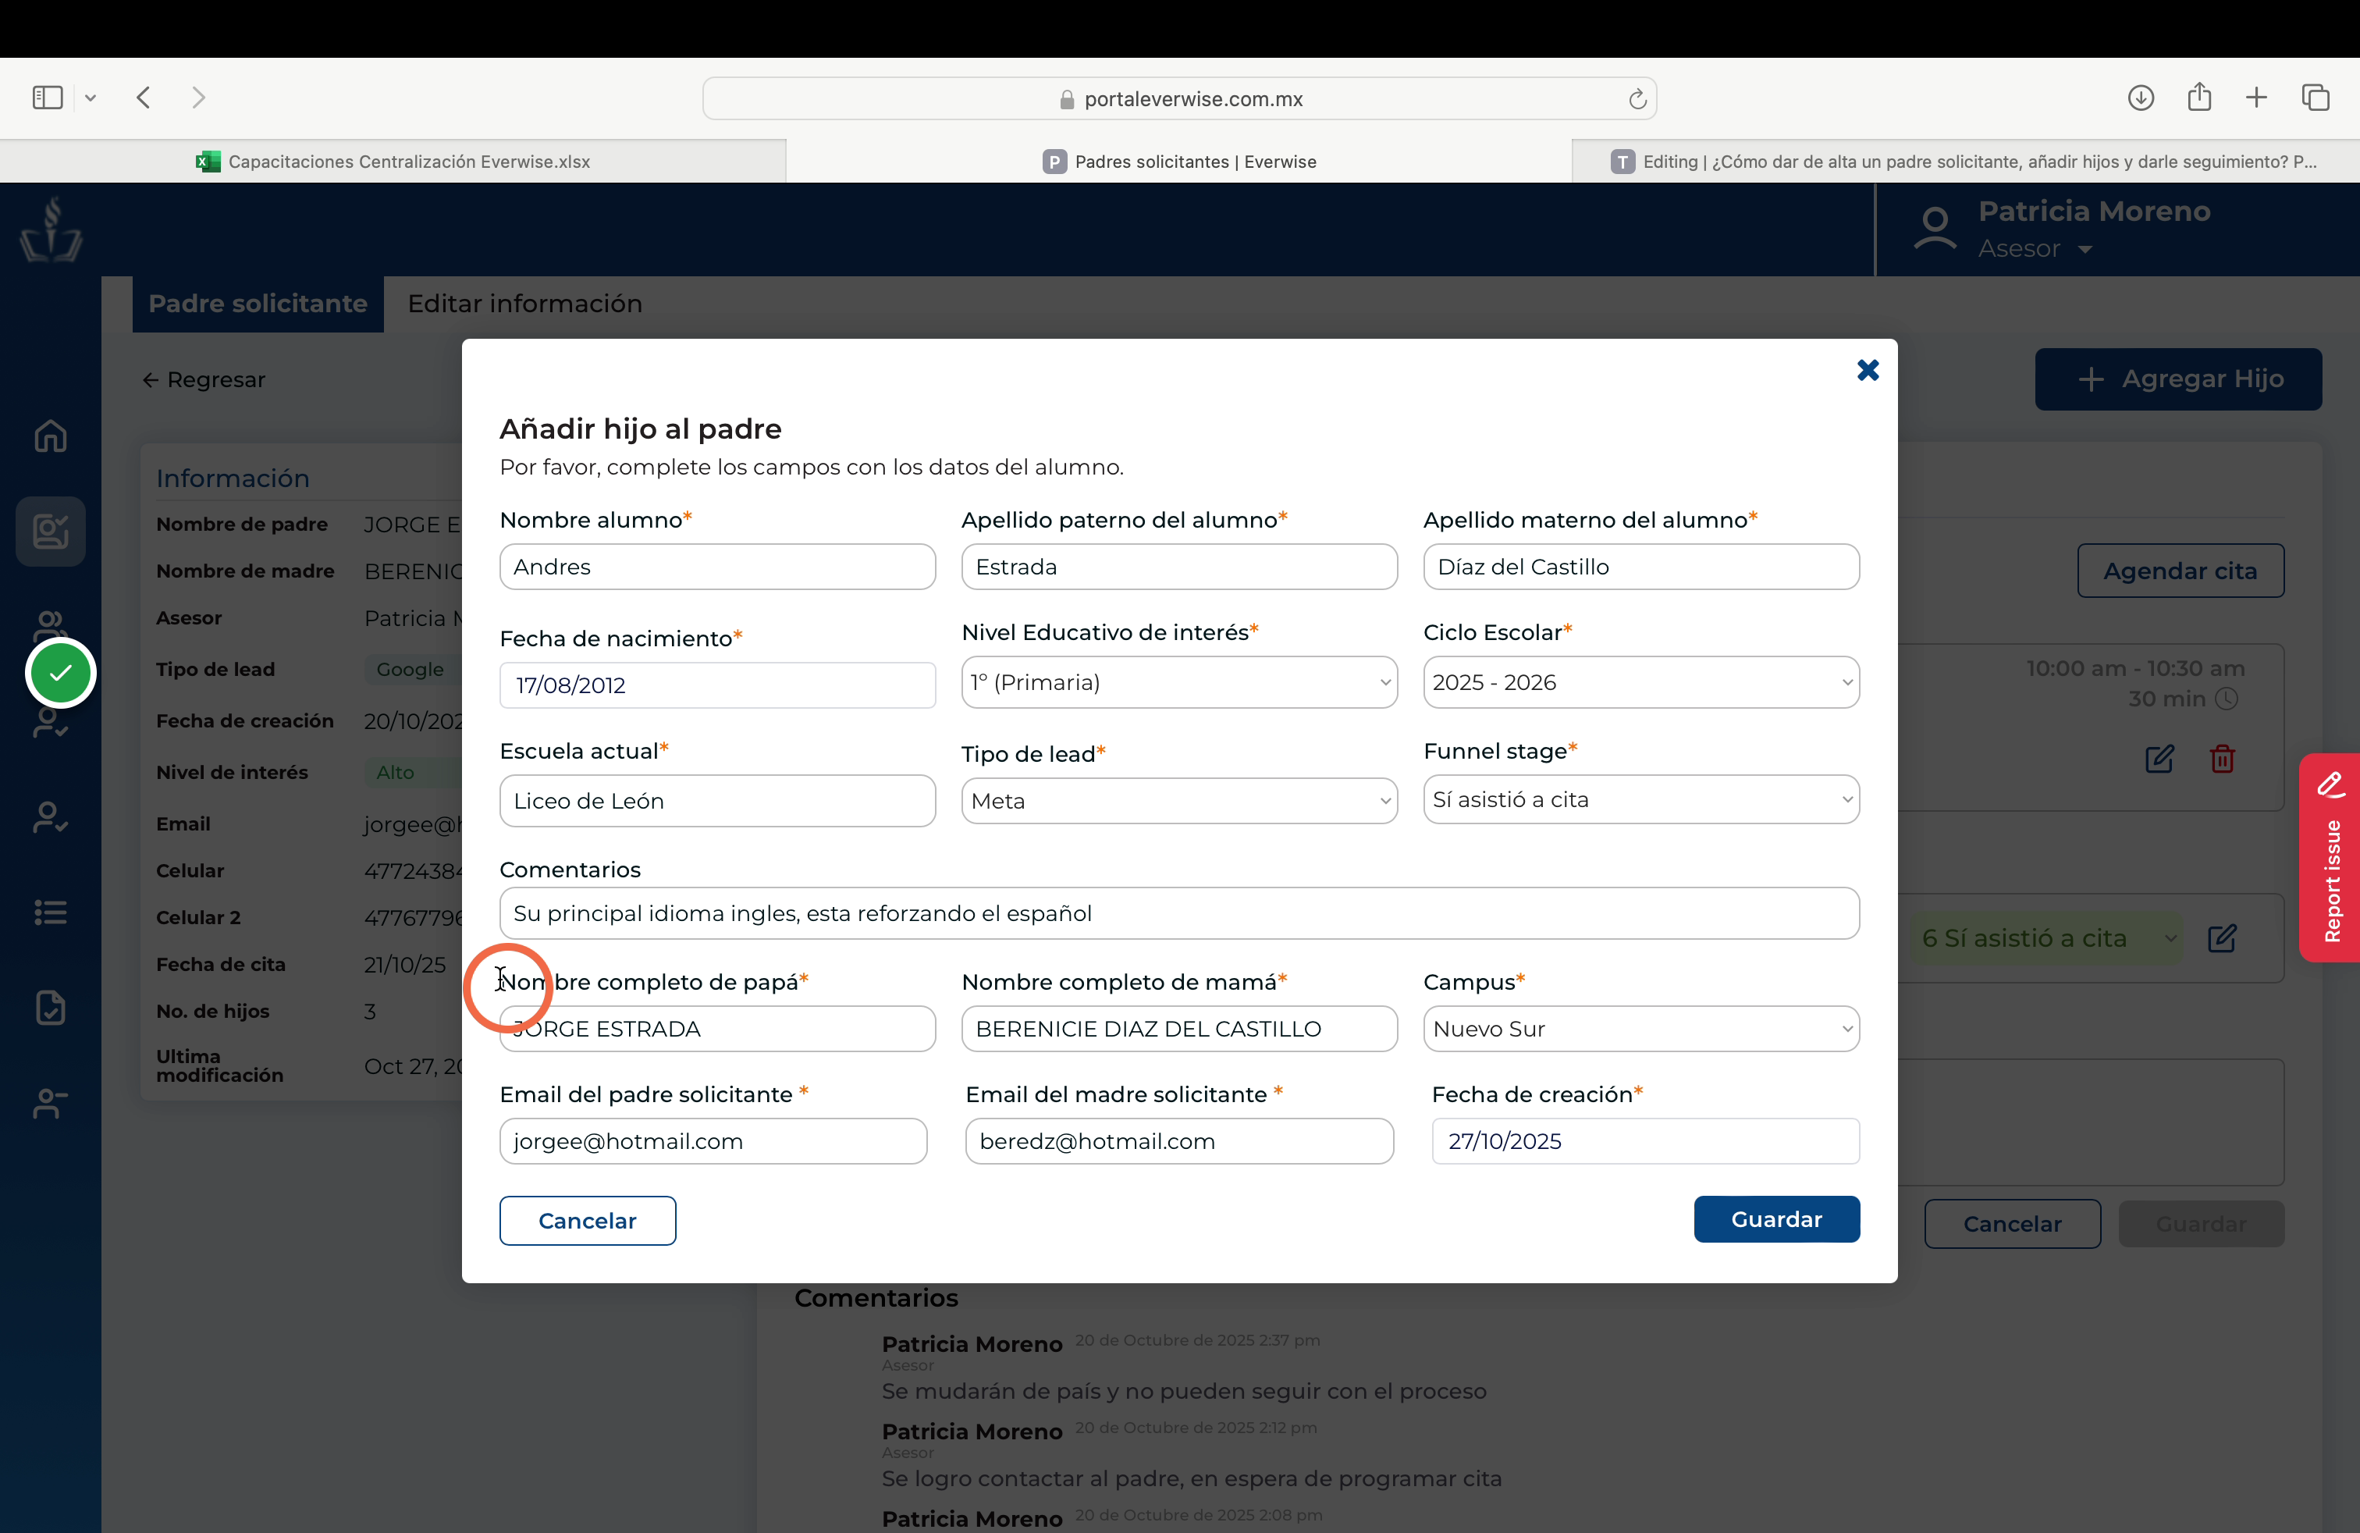This screenshot has width=2360, height=1533.
Task: Open a new tab with the plus icon
Action: (x=2256, y=97)
